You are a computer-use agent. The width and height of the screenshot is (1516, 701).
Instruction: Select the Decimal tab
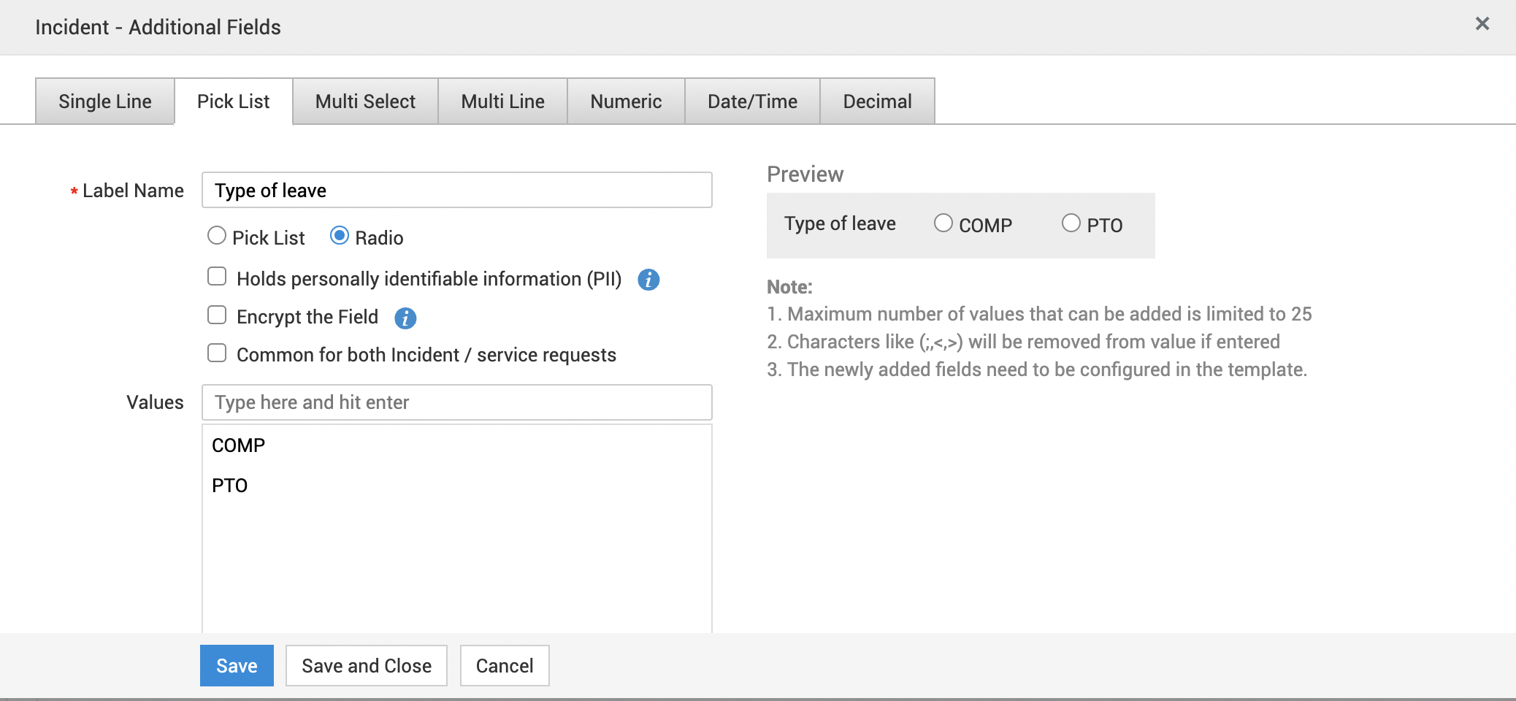(877, 101)
